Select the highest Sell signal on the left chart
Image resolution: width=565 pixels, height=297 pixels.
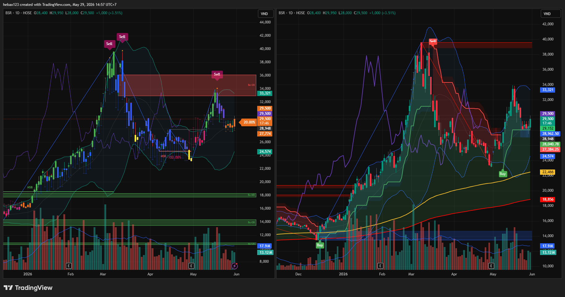[x=122, y=37]
